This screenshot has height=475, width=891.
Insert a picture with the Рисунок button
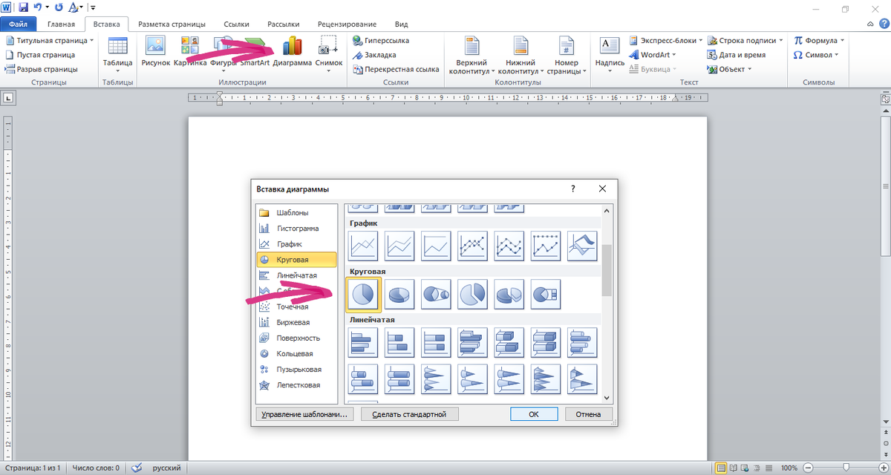pyautogui.click(x=156, y=52)
